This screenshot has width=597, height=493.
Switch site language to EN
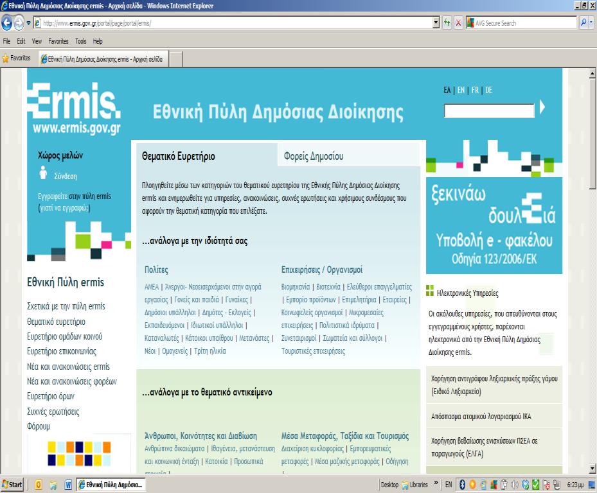[461, 90]
